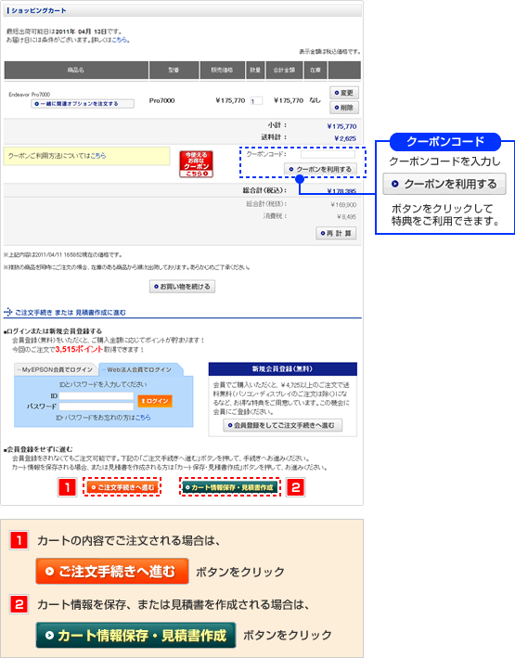Click the ショッピングカート title
Viewport: 515px width, 658px height.
39,10
